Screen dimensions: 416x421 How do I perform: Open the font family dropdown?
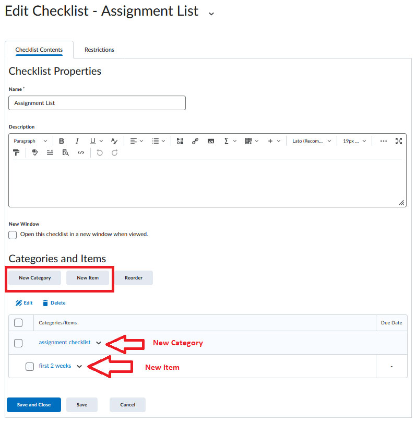pyautogui.click(x=311, y=141)
